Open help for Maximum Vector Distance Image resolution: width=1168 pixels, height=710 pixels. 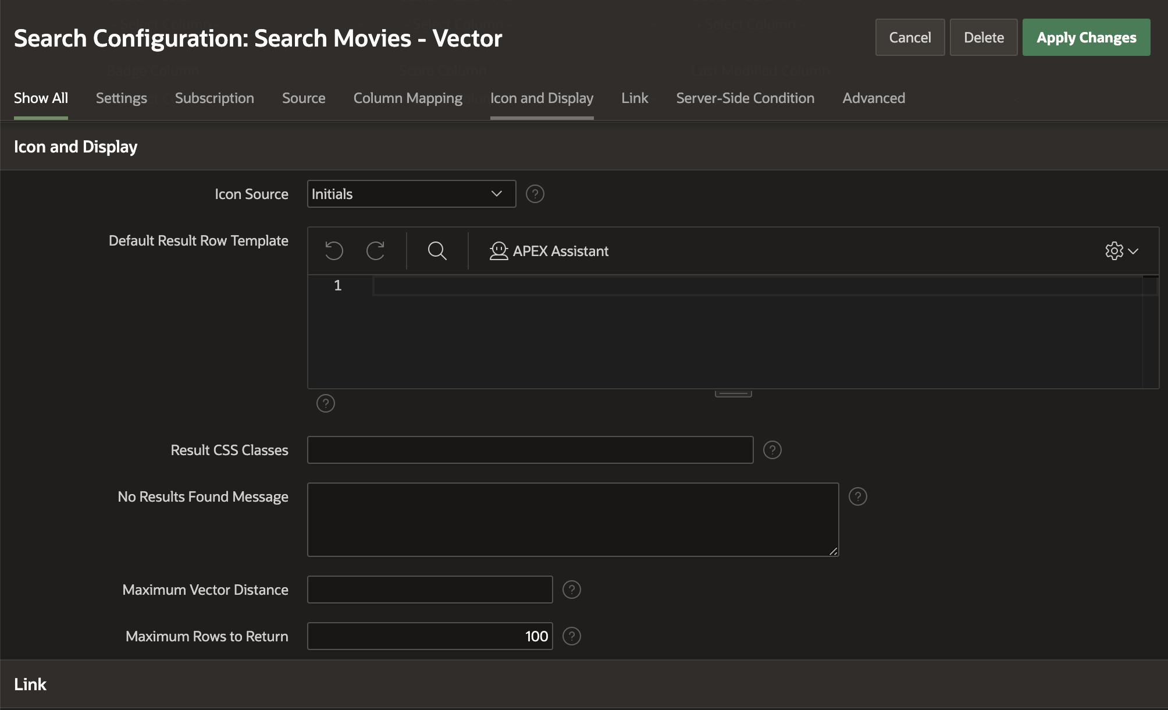(571, 590)
